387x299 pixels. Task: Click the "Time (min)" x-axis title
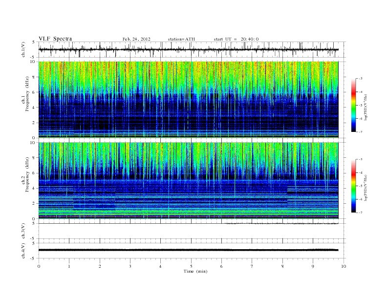pyautogui.click(x=195, y=271)
